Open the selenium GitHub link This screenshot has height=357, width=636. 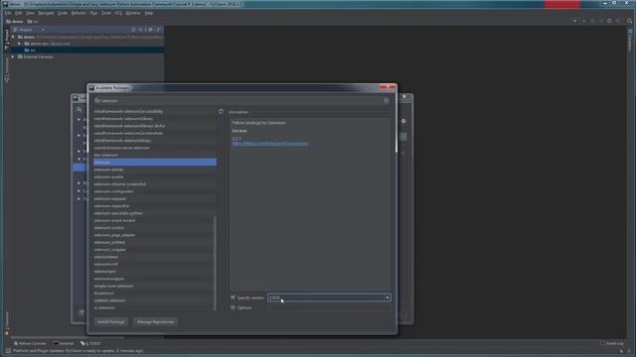(269, 143)
